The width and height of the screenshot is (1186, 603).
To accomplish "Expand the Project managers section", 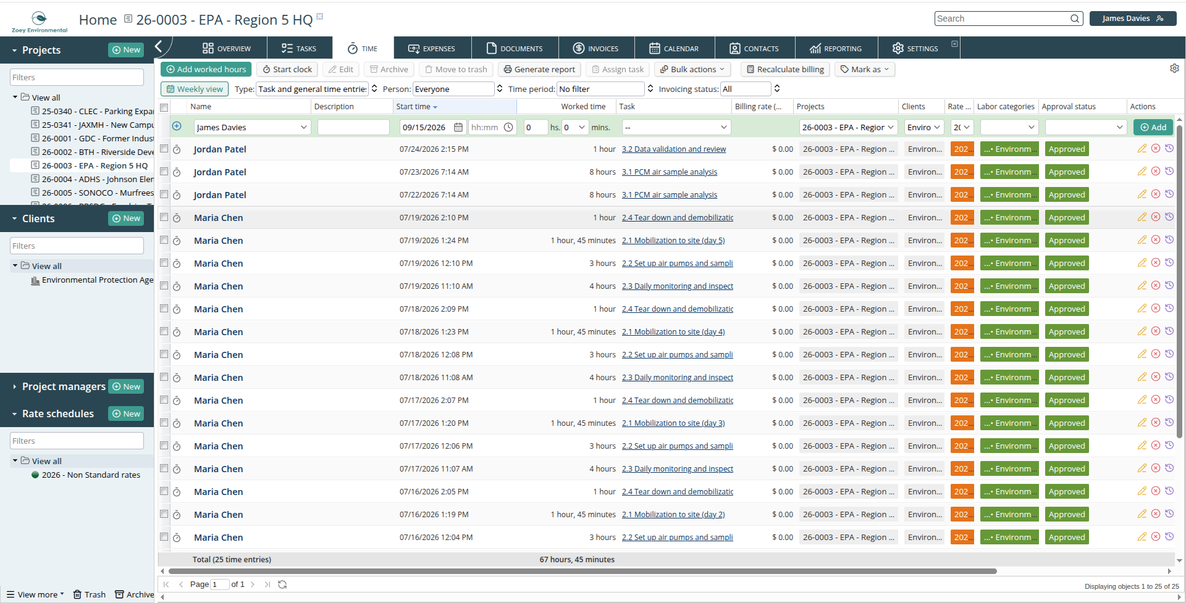I will click(14, 387).
